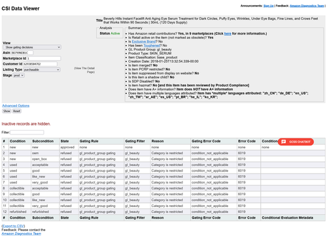
Task: Open the bottom Amazon Diagnostics Team link
Action: 21,234
